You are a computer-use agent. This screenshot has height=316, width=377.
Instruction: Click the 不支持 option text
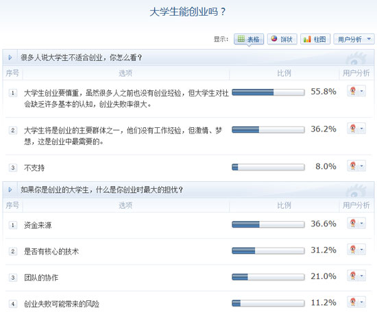point(34,168)
